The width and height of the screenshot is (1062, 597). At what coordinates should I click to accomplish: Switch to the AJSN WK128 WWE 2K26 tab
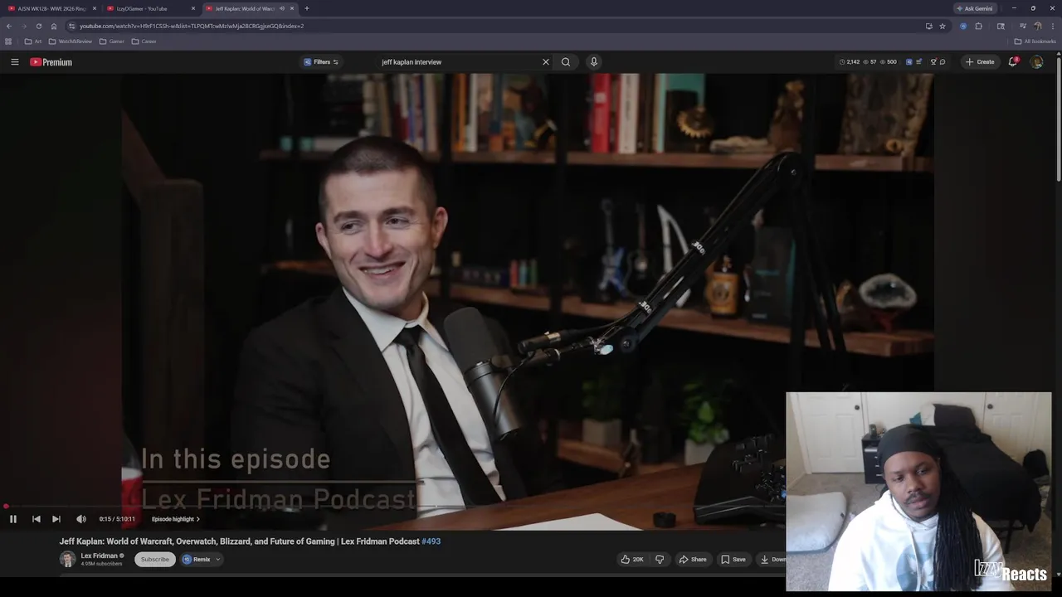[51, 8]
